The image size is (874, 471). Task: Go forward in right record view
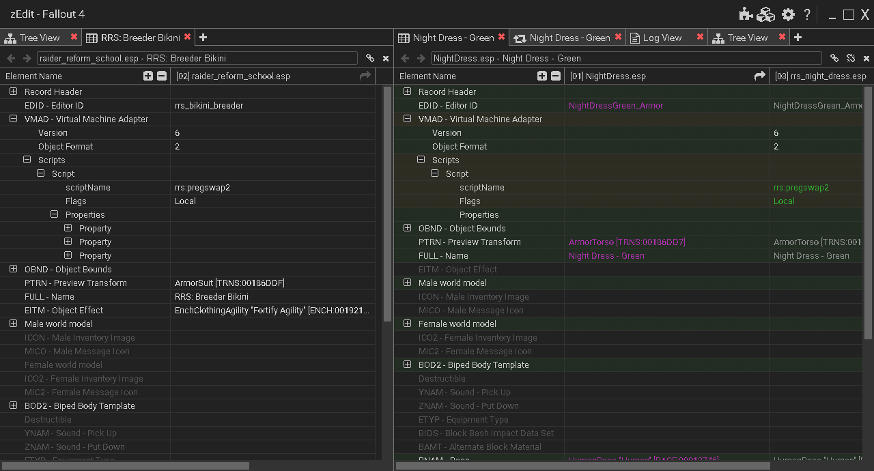(421, 59)
